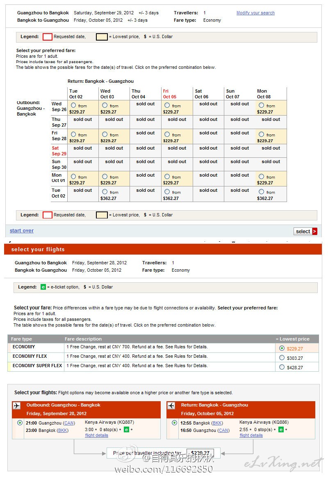Click the 'ECONOMY FLEX' fare type label

pyautogui.click(x=30, y=356)
